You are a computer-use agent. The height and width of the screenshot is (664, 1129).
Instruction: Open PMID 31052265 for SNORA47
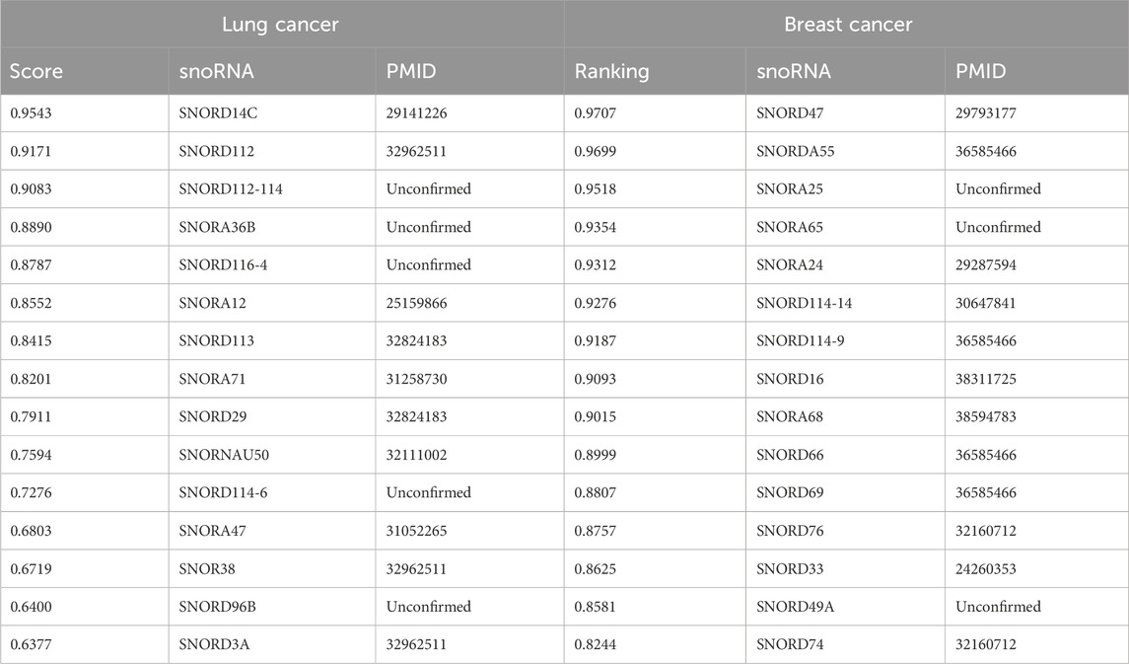(x=417, y=531)
